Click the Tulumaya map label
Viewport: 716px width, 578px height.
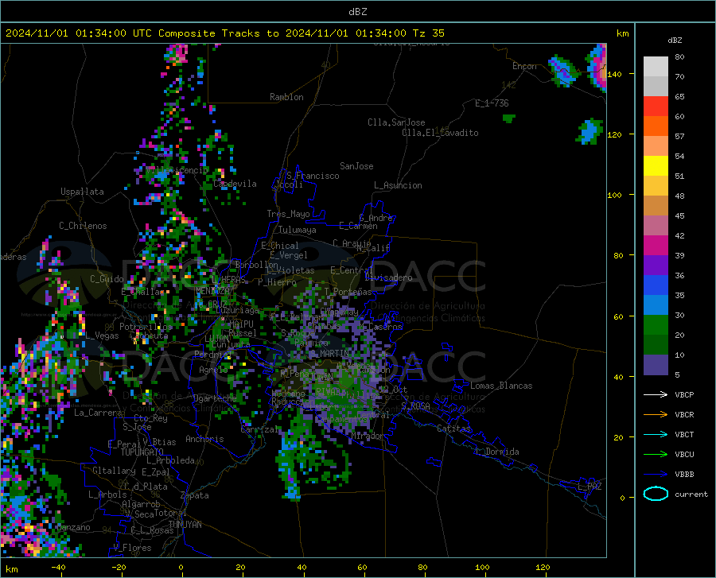298,230
